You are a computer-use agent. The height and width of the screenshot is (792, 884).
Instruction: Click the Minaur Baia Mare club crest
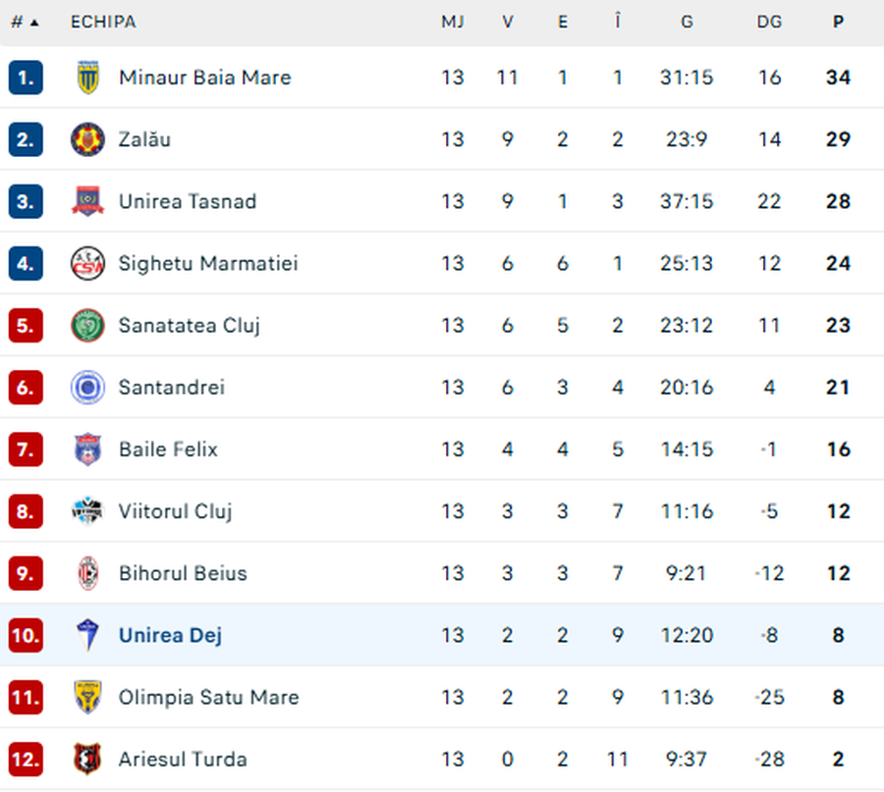click(x=88, y=78)
